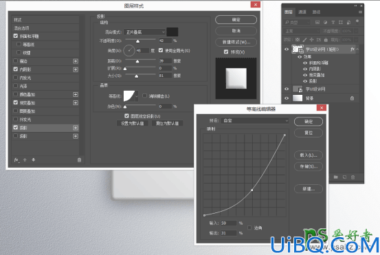
Task: Toggle the 使用全局光 global light checkbox
Action: [x=161, y=50]
